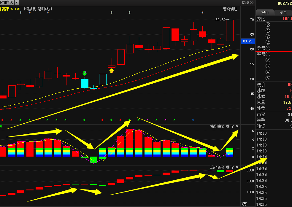Click the cyan filled candlestick
Image resolution: width=292 pixels, height=207 pixels.
pos(85,83)
